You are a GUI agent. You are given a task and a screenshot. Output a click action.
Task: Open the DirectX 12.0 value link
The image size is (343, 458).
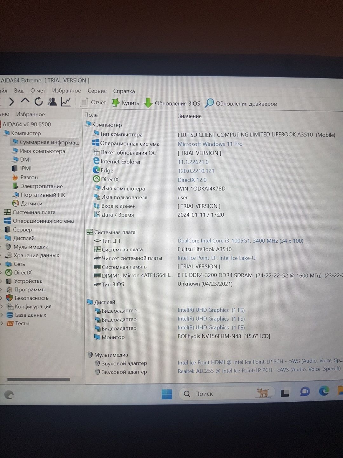click(x=192, y=180)
